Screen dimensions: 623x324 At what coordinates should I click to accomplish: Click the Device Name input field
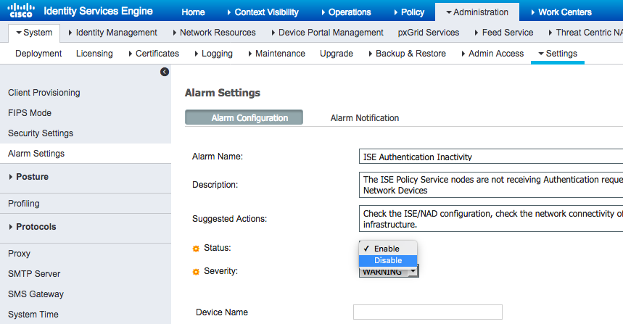[x=427, y=312]
